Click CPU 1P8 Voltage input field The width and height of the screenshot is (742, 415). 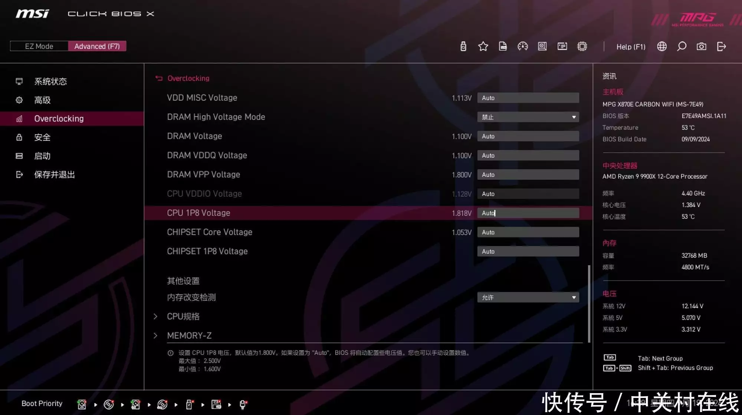point(528,213)
